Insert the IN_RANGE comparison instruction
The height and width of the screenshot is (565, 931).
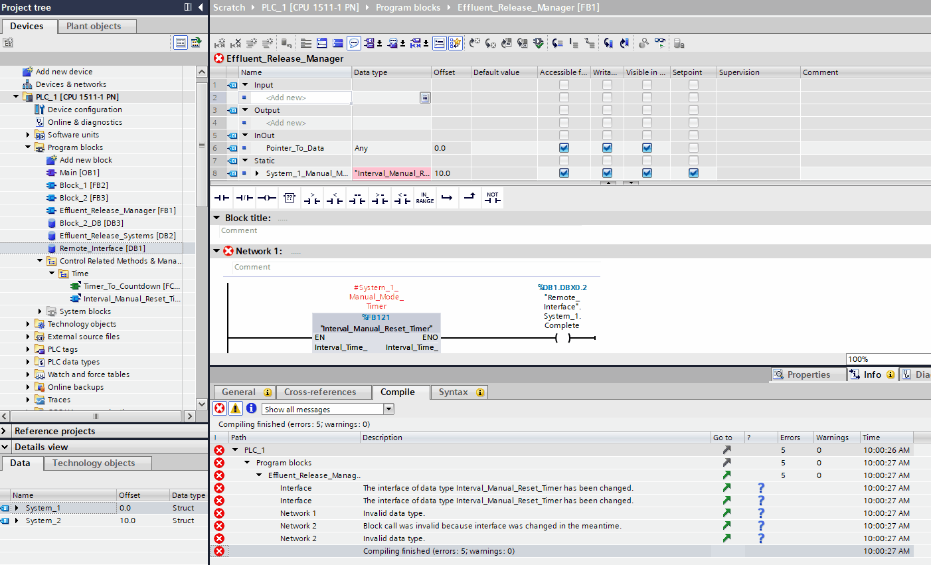point(425,198)
